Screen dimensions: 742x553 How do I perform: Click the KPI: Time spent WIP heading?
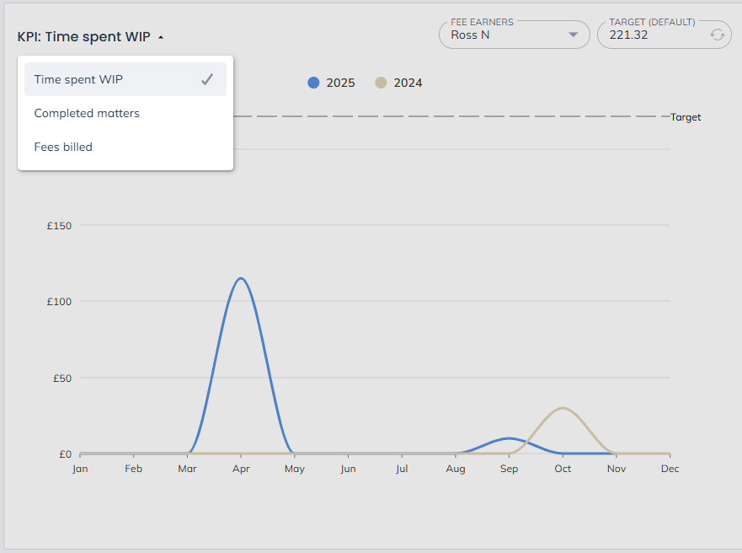[x=84, y=36]
